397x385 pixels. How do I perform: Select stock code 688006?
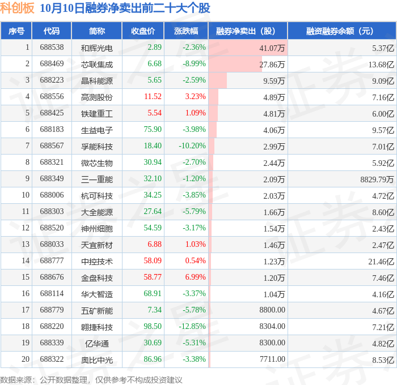click(x=52, y=195)
